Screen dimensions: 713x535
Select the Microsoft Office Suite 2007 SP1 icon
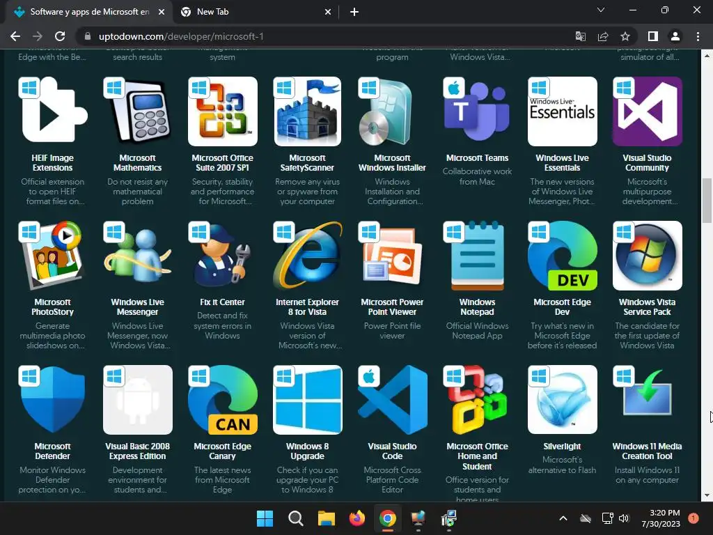pyautogui.click(x=223, y=111)
